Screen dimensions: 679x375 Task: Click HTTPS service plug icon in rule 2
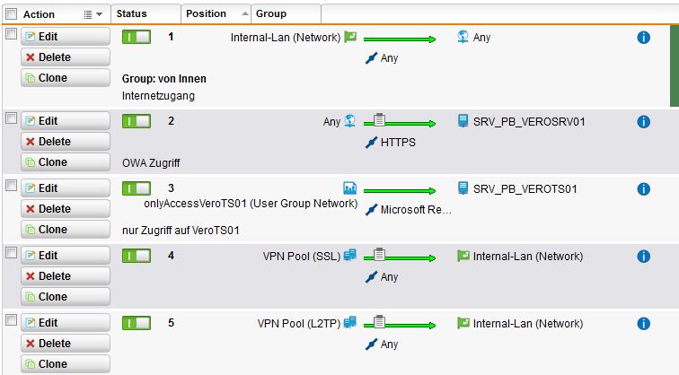click(371, 143)
